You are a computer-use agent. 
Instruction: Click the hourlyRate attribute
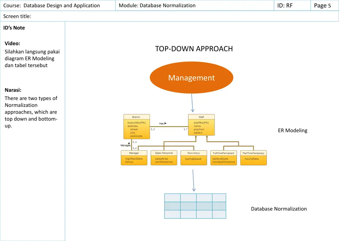click(252, 159)
